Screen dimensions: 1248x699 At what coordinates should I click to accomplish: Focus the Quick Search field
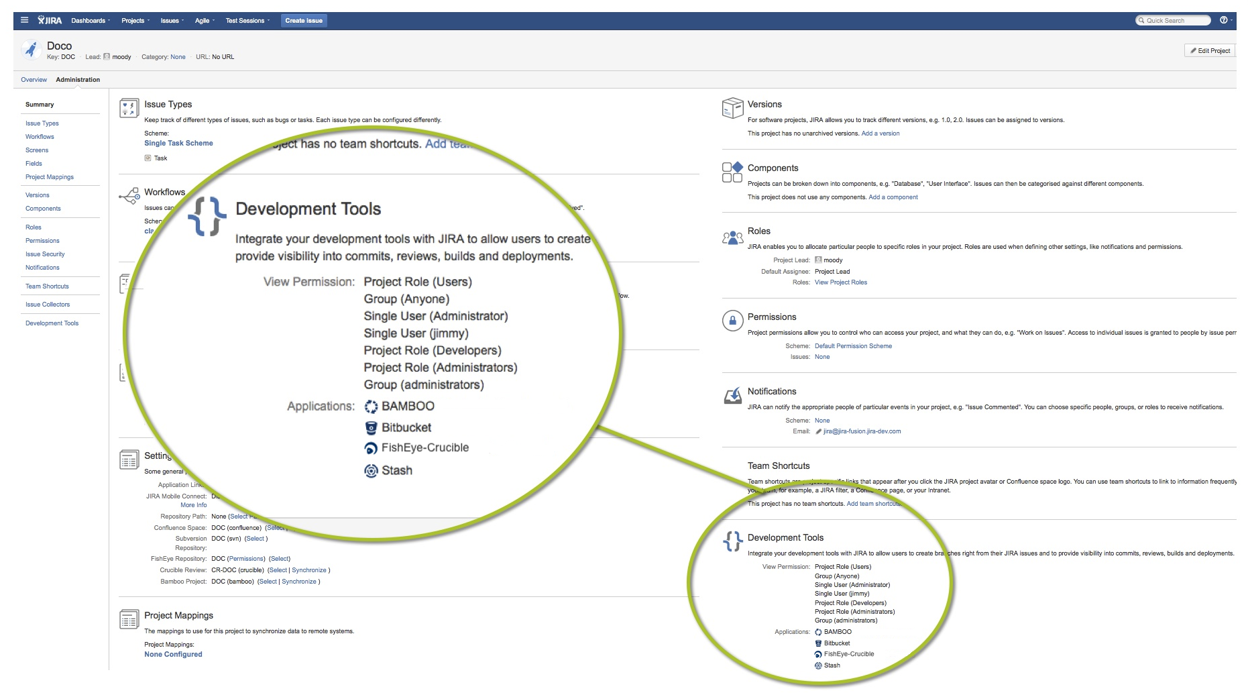(x=1173, y=21)
